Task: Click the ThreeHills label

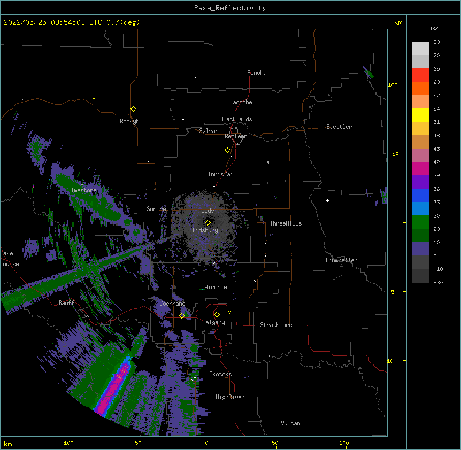Action: (286, 223)
